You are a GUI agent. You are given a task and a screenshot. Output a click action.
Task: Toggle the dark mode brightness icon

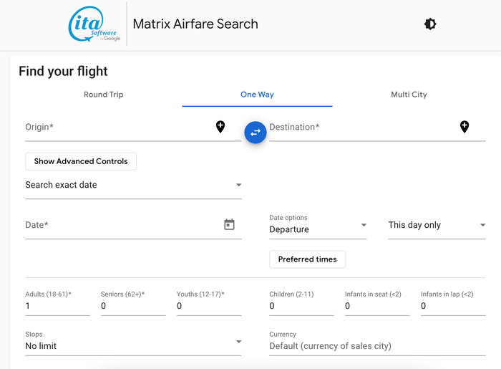430,24
